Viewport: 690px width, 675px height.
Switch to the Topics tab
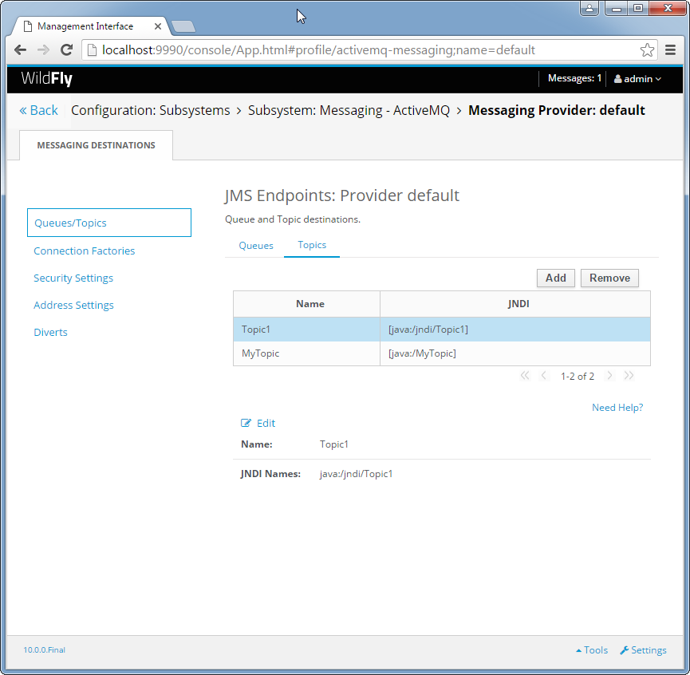click(312, 245)
